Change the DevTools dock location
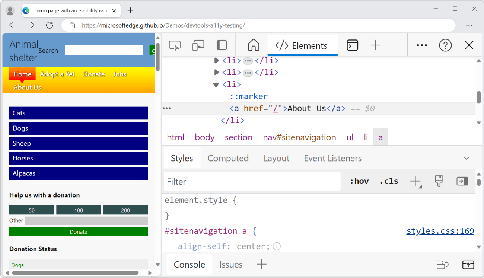The height and width of the screenshot is (278, 484). (x=222, y=45)
